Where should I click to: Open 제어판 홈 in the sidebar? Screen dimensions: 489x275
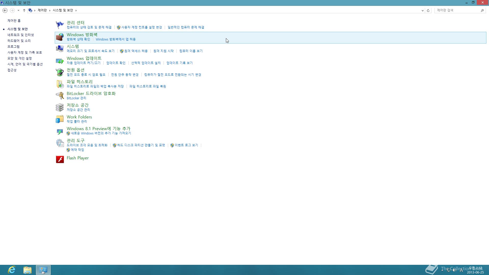[x=14, y=21]
